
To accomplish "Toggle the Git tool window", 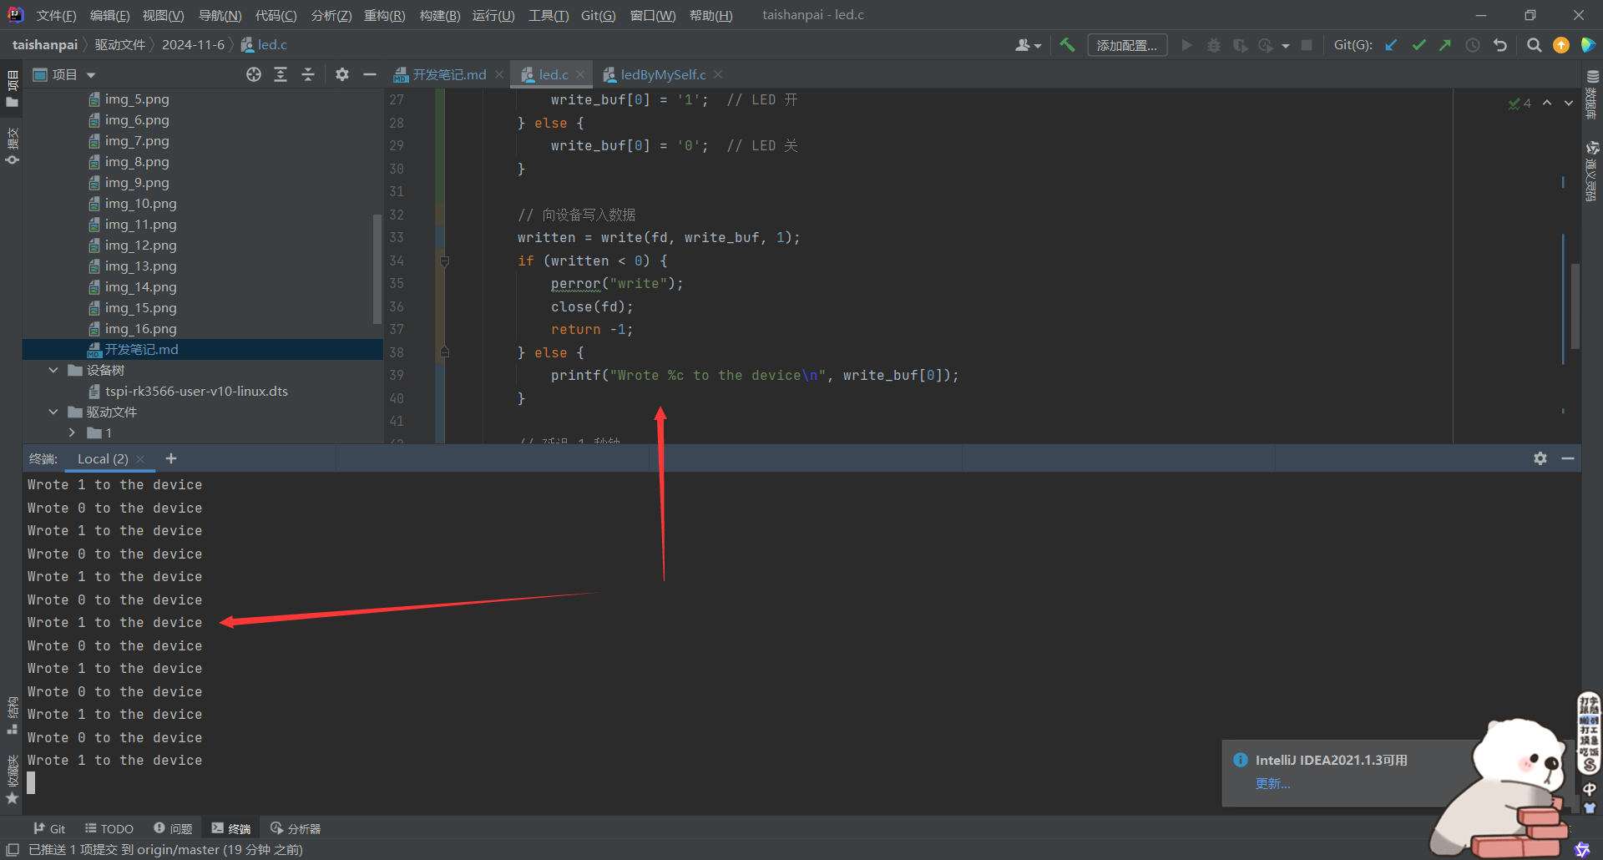I will pos(49,828).
